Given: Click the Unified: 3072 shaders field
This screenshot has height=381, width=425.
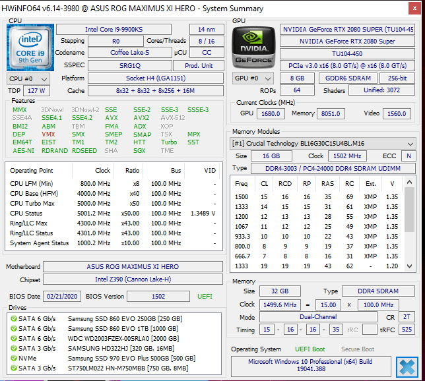Looking at the screenshot, I should [x=381, y=90].
